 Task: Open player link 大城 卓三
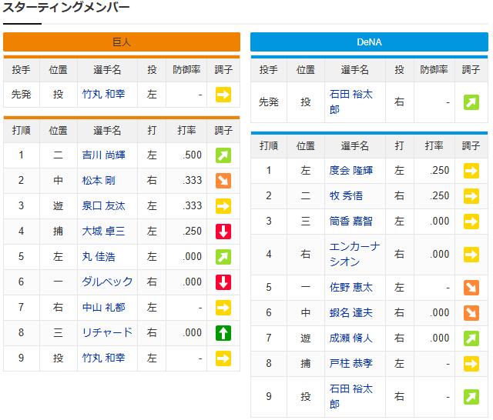click(x=103, y=232)
